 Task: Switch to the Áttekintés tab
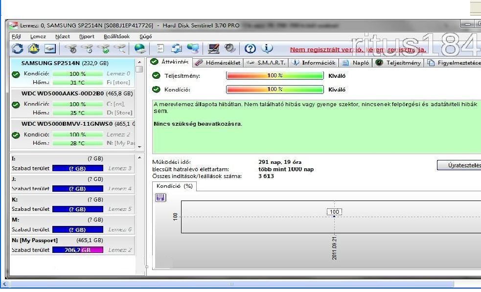[170, 62]
